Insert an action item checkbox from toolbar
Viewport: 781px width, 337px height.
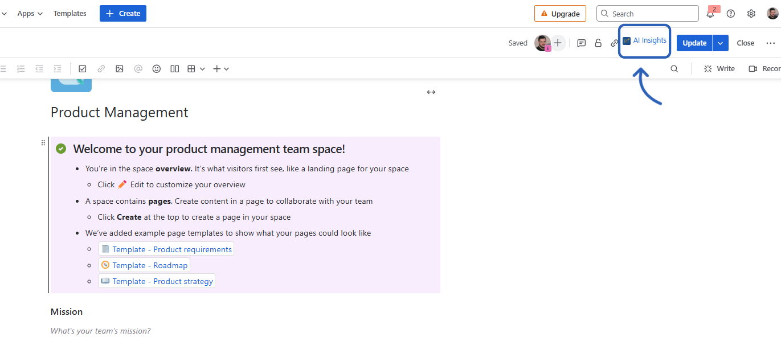(x=83, y=69)
